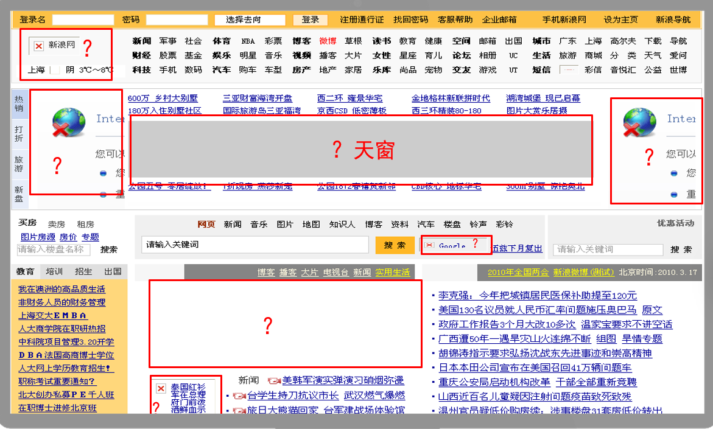Open 日本本田公司宣布在美国召回41万辆问题车 headline
This screenshot has width=713, height=429.
pos(535,368)
